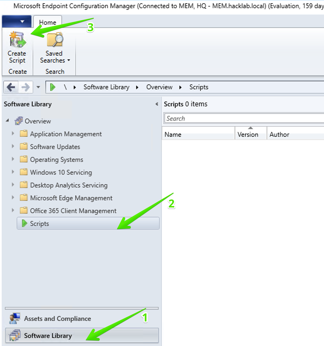Switch to Software Library workspace
The height and width of the screenshot is (346, 324).
[82, 335]
